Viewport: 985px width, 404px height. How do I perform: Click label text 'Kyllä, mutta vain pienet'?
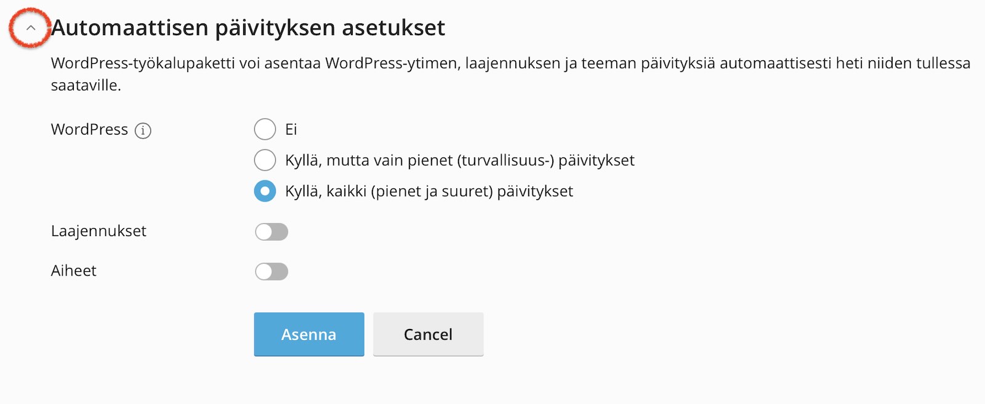point(369,160)
